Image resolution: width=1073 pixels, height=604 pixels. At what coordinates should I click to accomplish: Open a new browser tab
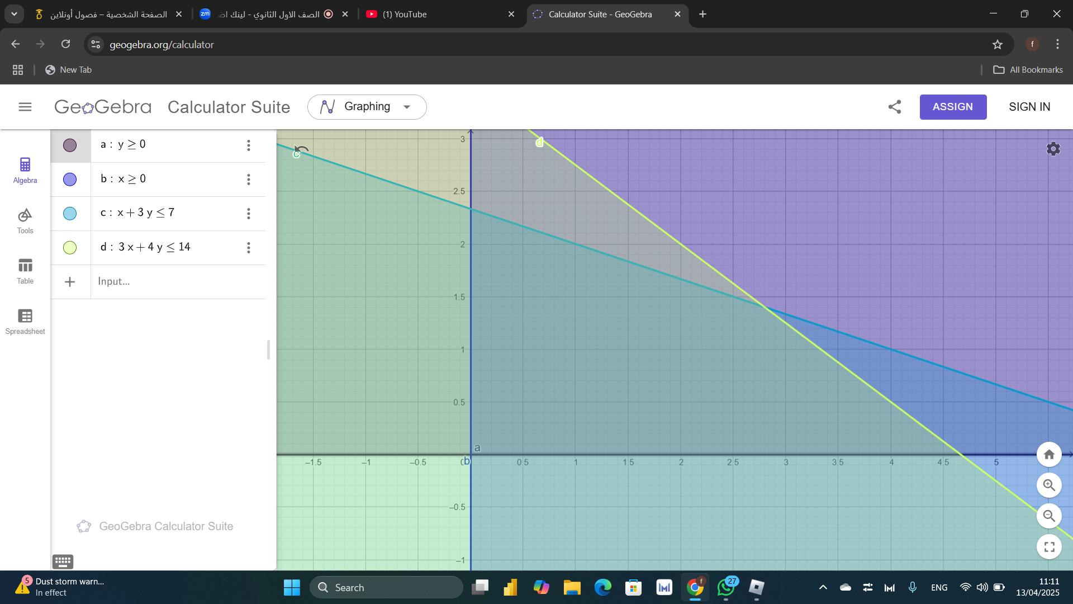click(702, 14)
